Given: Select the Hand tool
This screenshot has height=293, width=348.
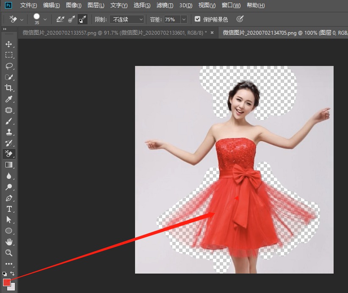Looking at the screenshot, I should (x=8, y=242).
